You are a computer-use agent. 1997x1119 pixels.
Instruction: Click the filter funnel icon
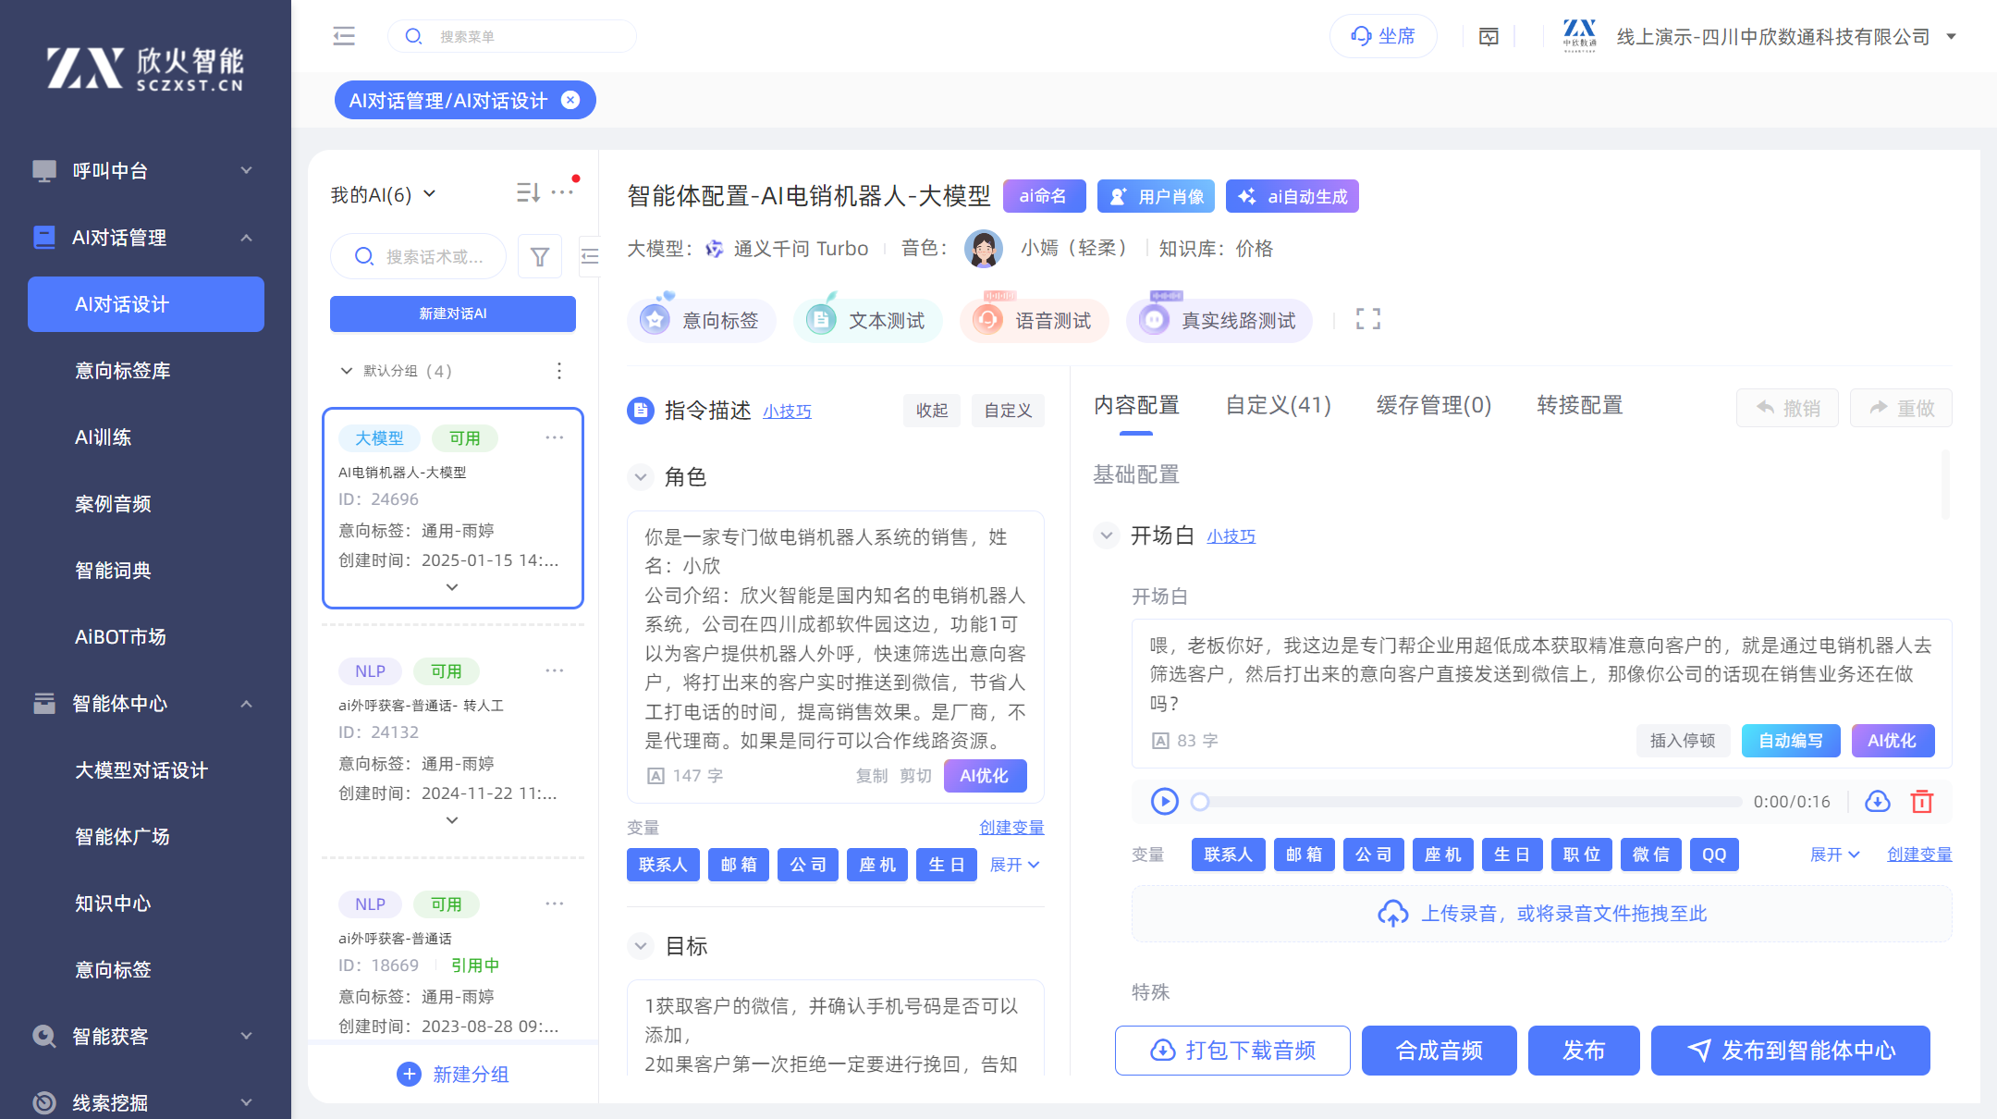(x=540, y=256)
